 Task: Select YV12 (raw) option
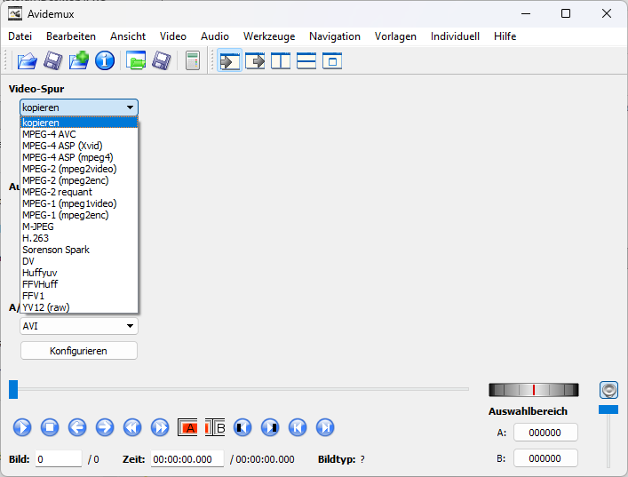coord(79,307)
